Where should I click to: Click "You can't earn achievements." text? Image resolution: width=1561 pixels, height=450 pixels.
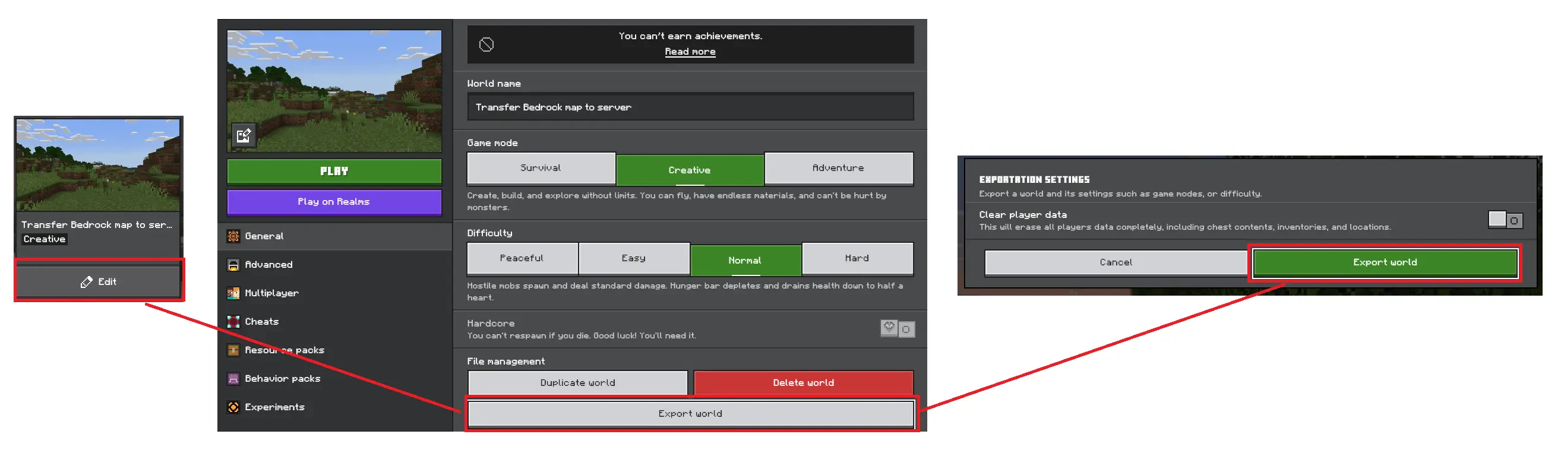tap(690, 36)
